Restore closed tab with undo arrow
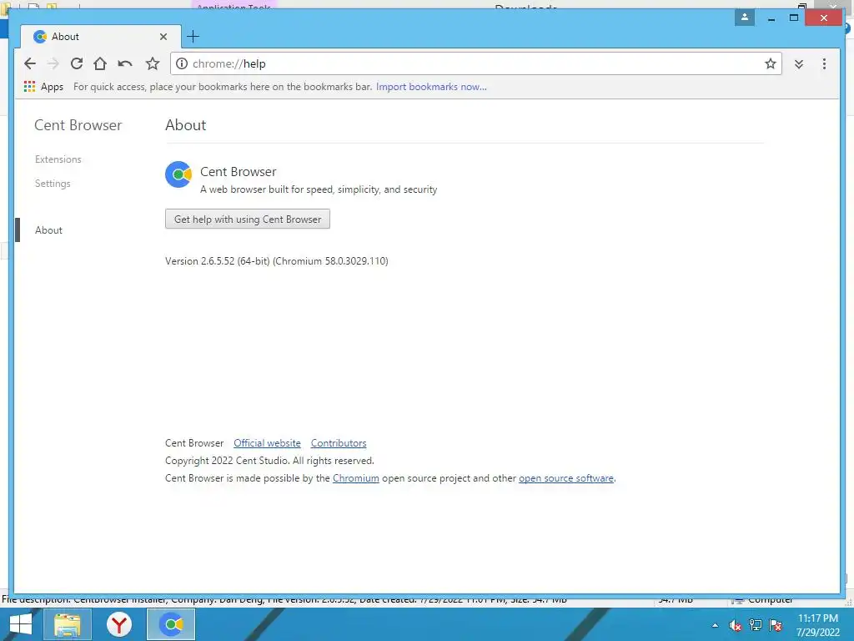This screenshot has width=854, height=641. pyautogui.click(x=125, y=63)
